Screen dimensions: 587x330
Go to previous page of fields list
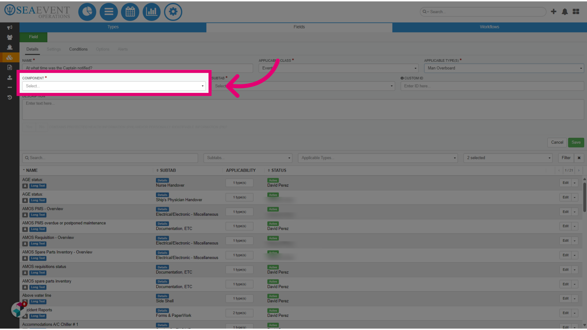559,170
